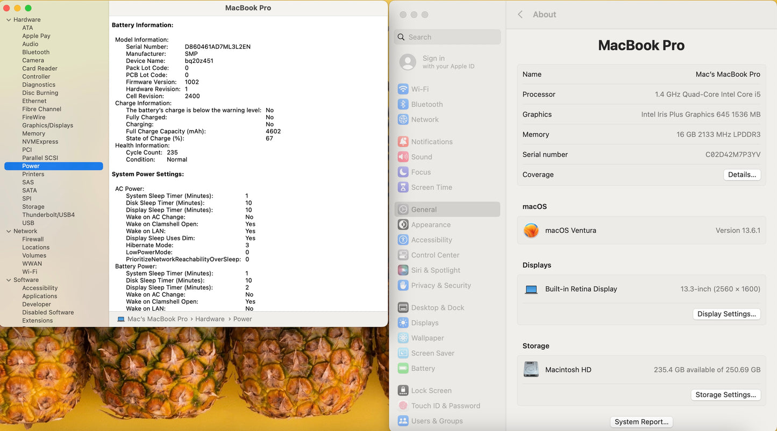Open the Privacy & Security settings item

(x=441, y=285)
